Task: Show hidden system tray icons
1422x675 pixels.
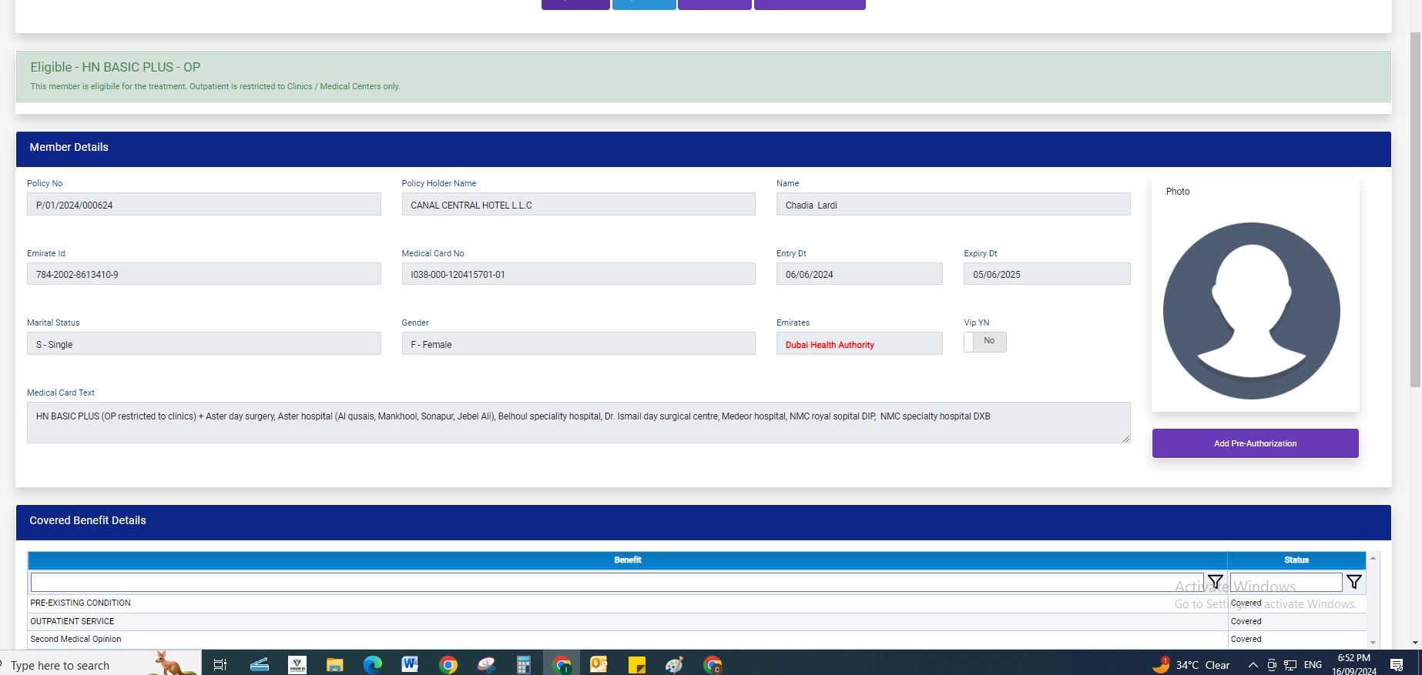Action: [x=1253, y=665]
